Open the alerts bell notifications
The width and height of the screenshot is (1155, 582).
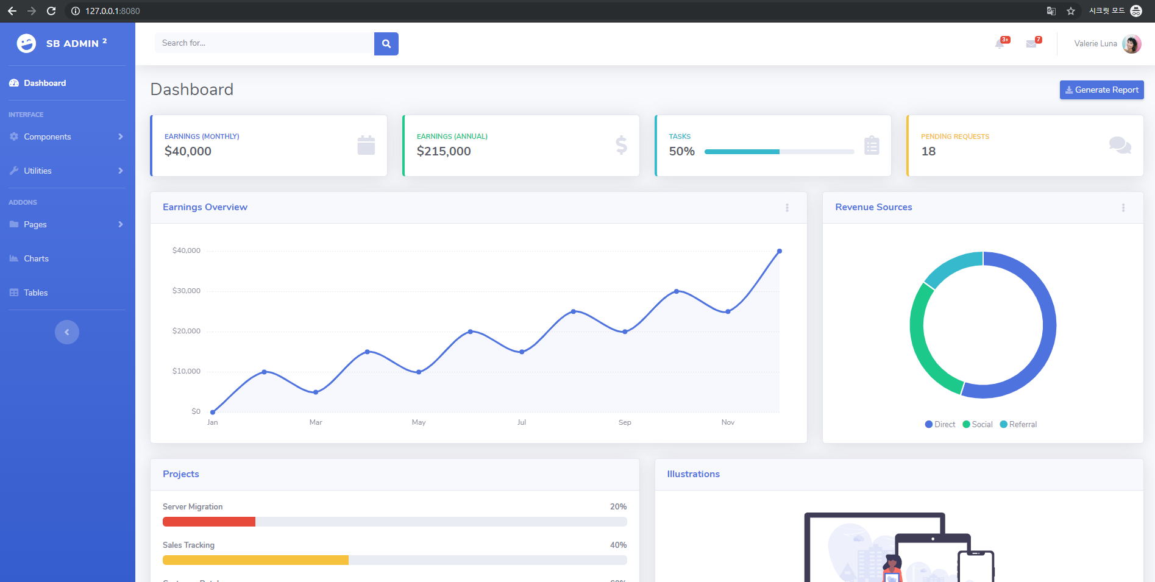click(1000, 43)
